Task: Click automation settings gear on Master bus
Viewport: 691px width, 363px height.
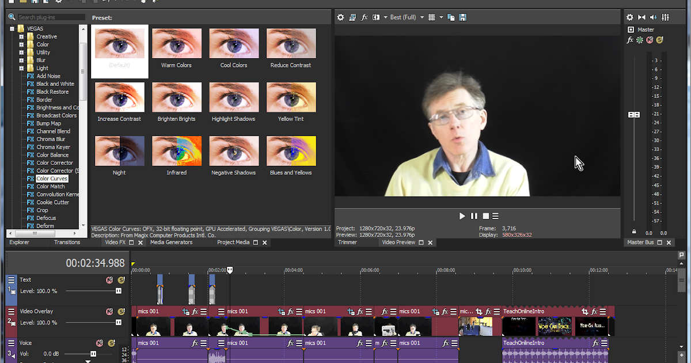Action: click(640, 40)
